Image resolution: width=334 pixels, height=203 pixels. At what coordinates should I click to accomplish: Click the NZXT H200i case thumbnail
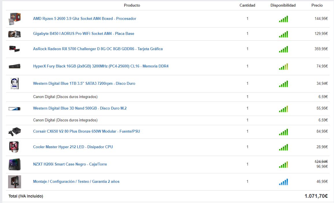tap(14, 164)
